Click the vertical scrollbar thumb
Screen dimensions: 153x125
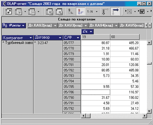pos(149,63)
